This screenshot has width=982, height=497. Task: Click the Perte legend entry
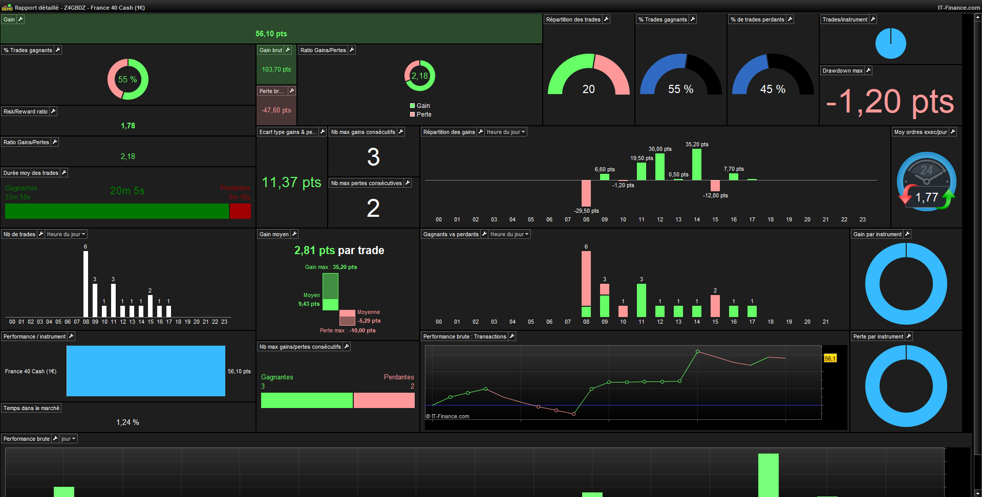(x=420, y=115)
